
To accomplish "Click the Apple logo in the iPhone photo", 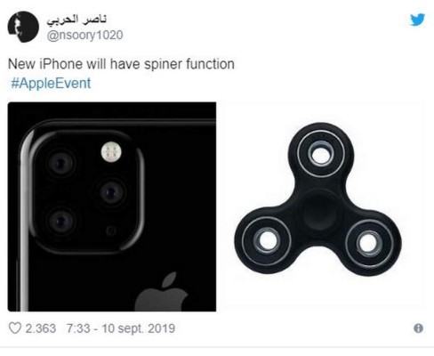I will click(162, 292).
